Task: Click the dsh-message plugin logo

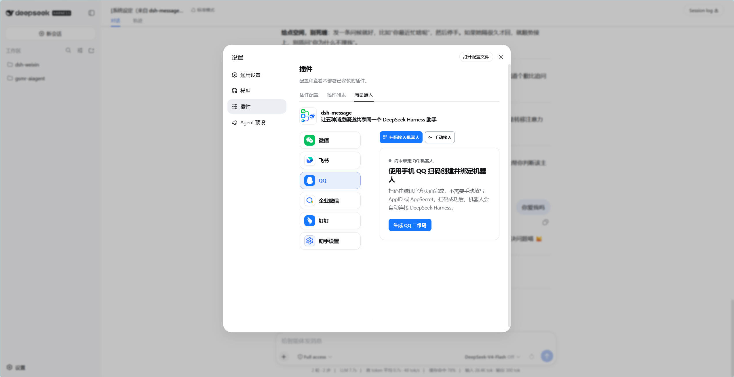Action: click(308, 116)
